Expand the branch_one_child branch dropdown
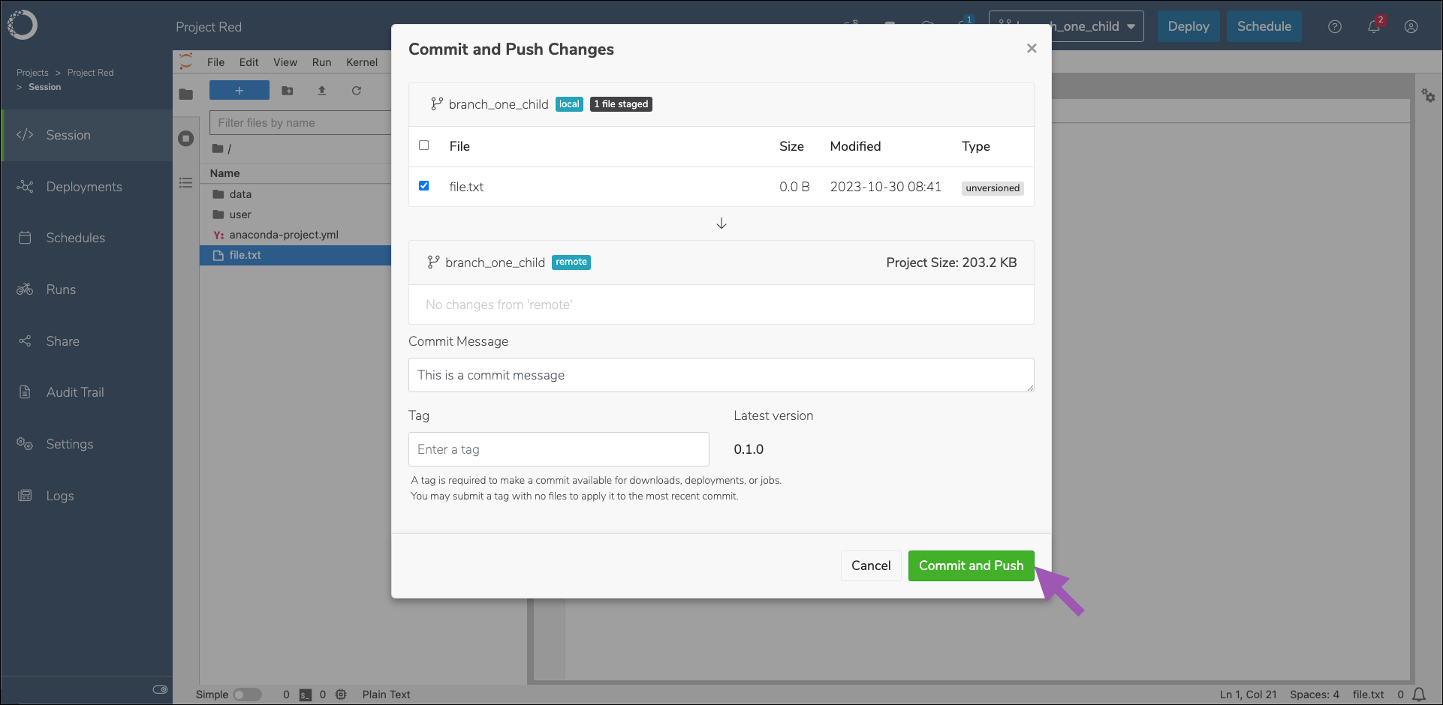This screenshot has height=705, width=1443. coord(1066,26)
